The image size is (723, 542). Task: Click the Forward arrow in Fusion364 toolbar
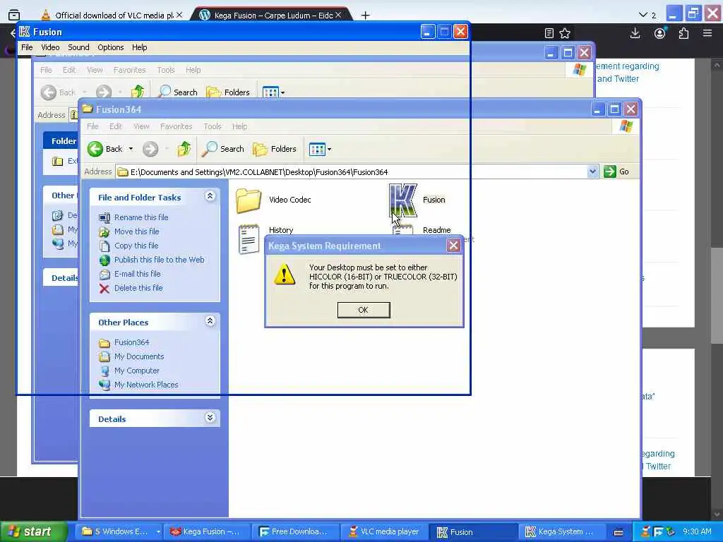click(x=150, y=149)
